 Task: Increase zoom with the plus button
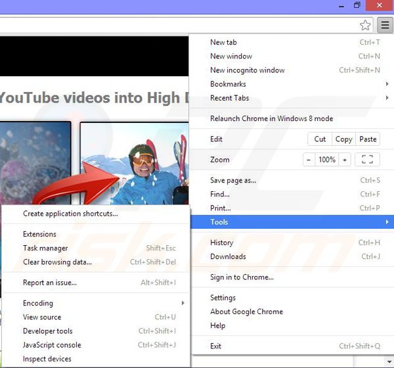[344, 160]
